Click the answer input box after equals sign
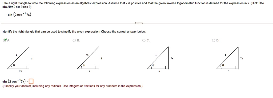The height and width of the screenshot is (98, 273). pyautogui.click(x=31, y=81)
